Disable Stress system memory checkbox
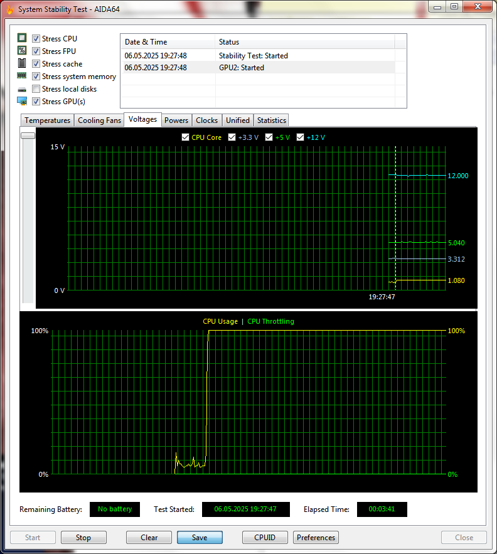497x554 pixels. (36, 77)
